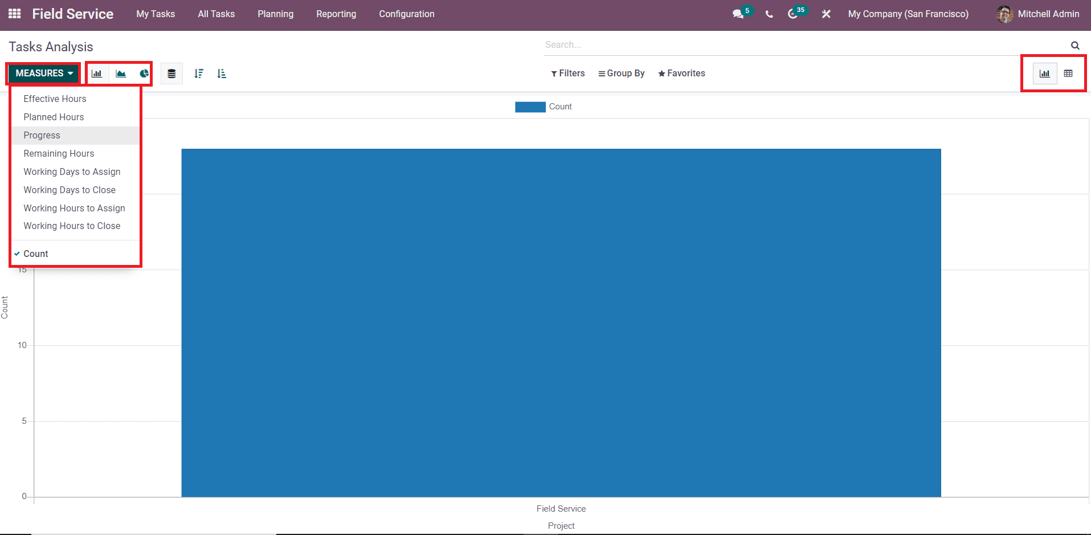Sort bars in ascending order

[x=222, y=73]
